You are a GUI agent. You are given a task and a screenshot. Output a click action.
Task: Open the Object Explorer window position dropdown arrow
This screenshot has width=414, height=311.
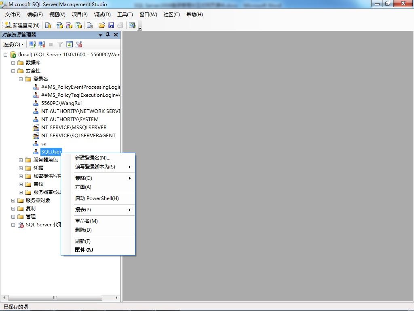tap(100, 35)
